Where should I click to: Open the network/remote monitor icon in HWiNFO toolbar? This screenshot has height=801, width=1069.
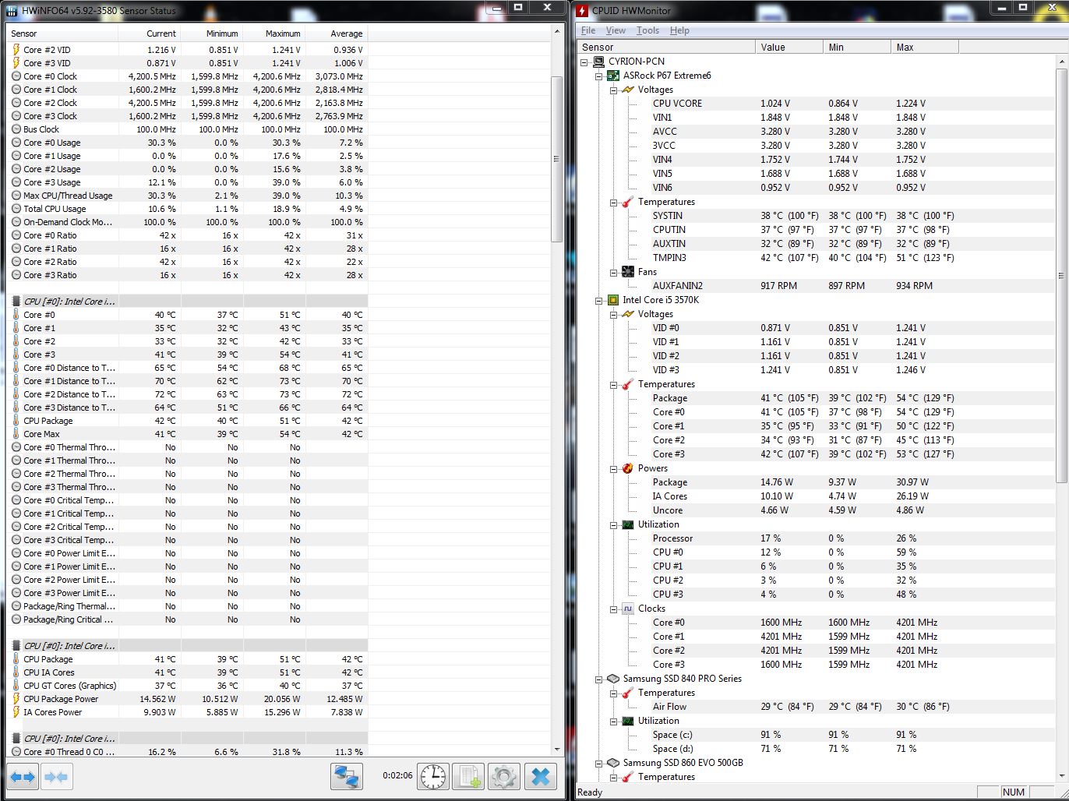[346, 776]
